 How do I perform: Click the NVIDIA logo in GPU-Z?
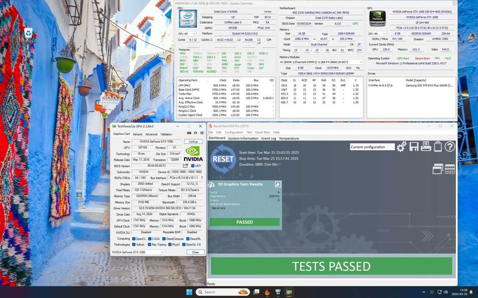[x=193, y=154]
